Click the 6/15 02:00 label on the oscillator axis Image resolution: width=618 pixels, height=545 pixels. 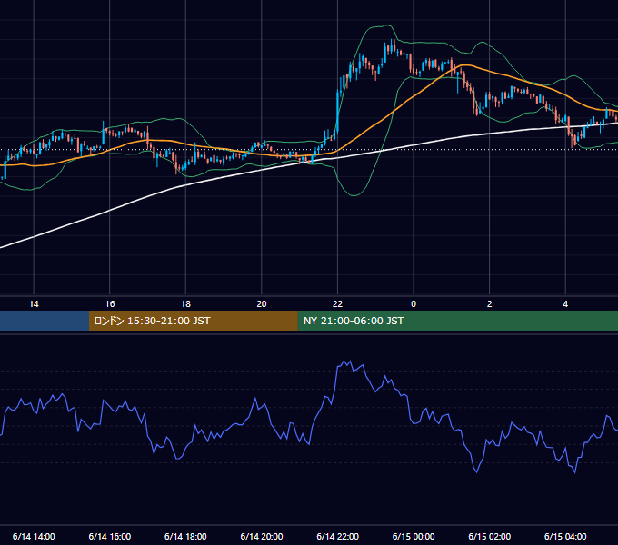[490, 536]
